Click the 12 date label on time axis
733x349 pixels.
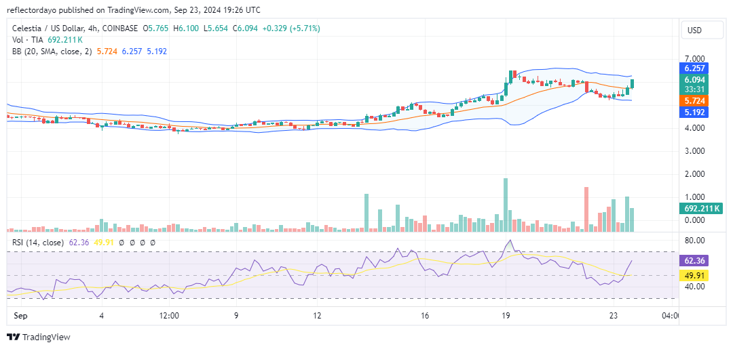[317, 316]
